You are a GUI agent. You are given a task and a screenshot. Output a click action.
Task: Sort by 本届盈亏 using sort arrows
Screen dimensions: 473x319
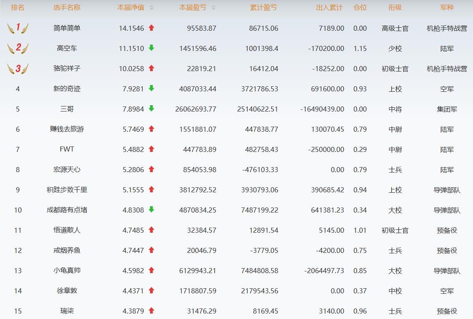(213, 8)
